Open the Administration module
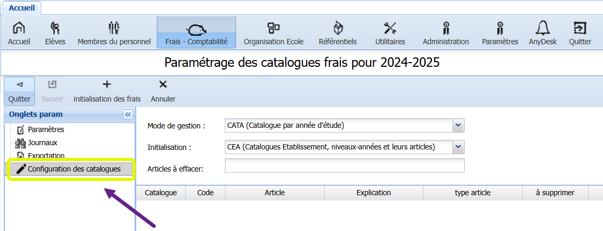Screen dimensions: 603x231 click(x=445, y=33)
